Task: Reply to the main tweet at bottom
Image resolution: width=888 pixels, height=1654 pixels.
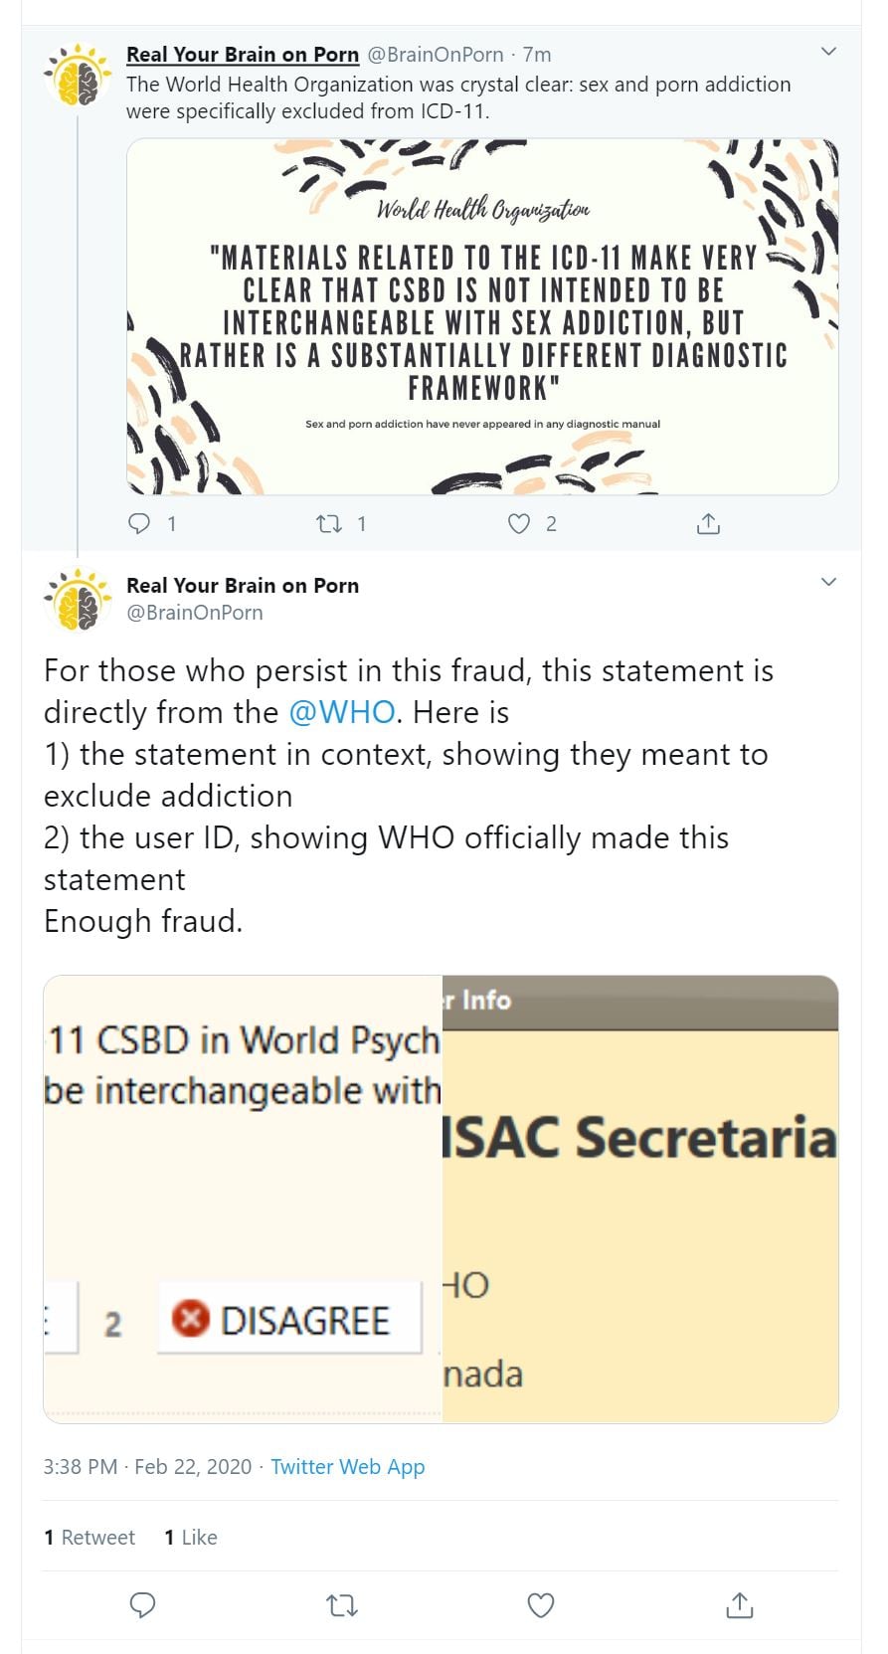Action: (x=143, y=1604)
